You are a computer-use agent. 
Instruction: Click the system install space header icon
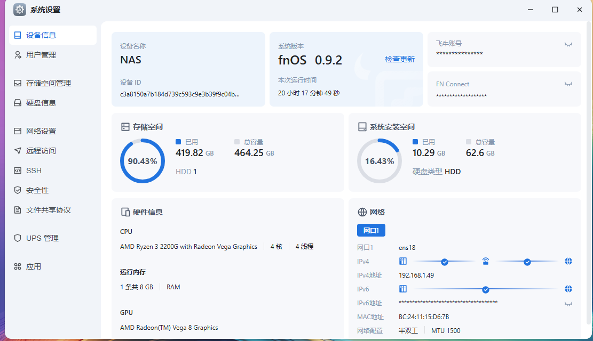(362, 127)
